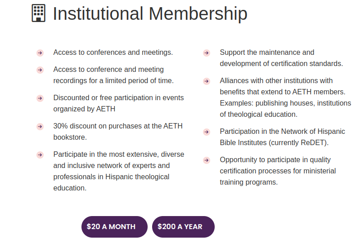Click the Network of Hispanic Bible Institutes text
Screen dimensions: 356x252
pos(282,137)
